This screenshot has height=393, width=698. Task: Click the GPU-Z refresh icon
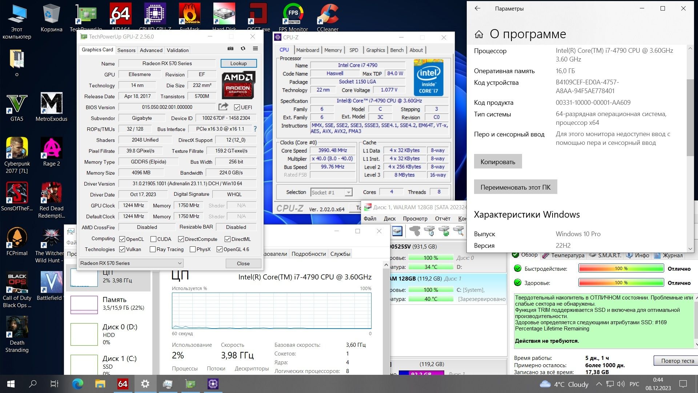243,48
